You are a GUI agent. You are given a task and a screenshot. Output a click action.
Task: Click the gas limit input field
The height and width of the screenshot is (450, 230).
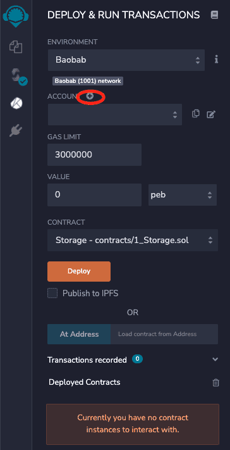94,154
